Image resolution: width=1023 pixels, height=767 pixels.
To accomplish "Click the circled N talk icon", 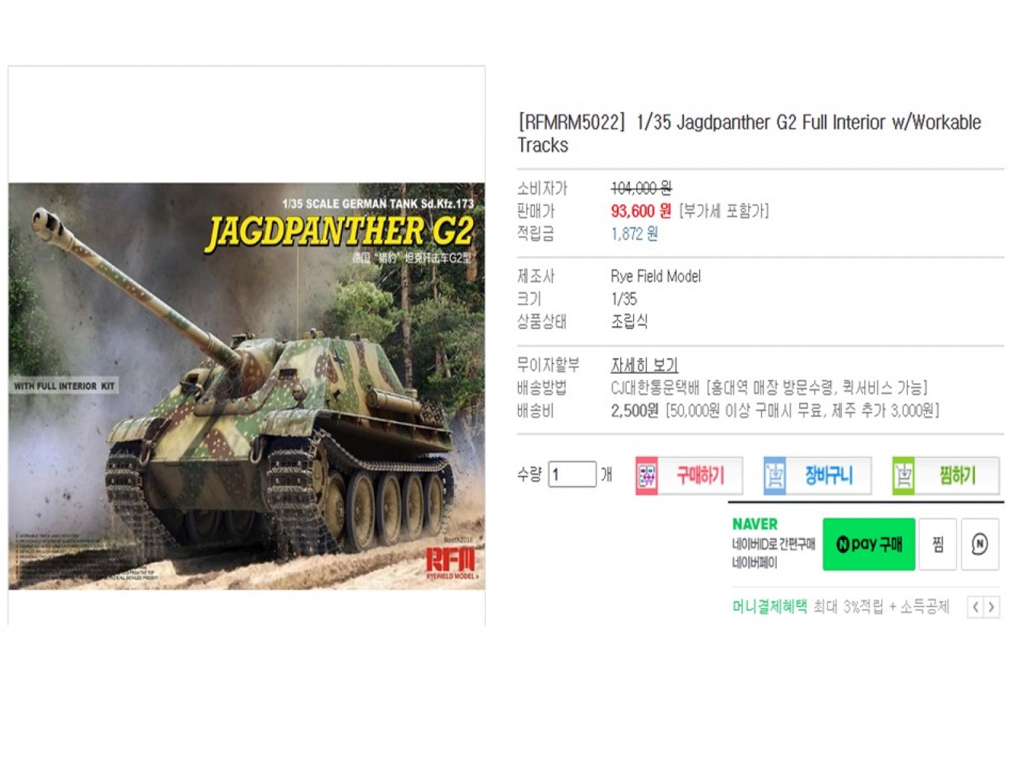I will tap(980, 544).
